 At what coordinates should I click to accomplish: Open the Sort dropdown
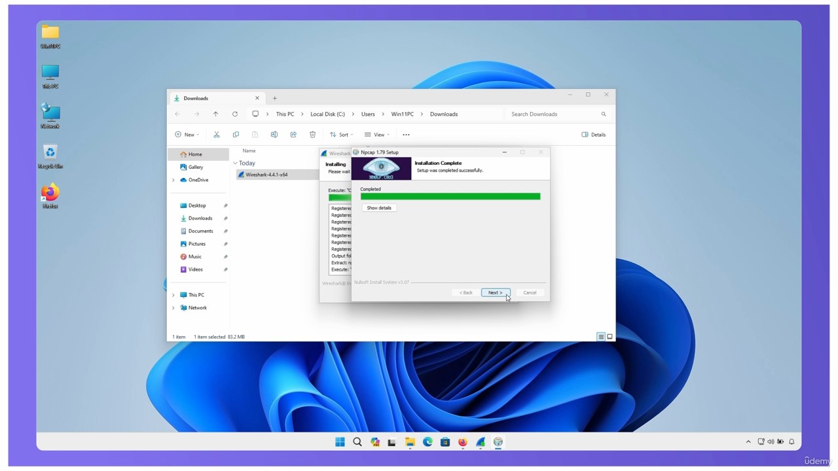(341, 135)
